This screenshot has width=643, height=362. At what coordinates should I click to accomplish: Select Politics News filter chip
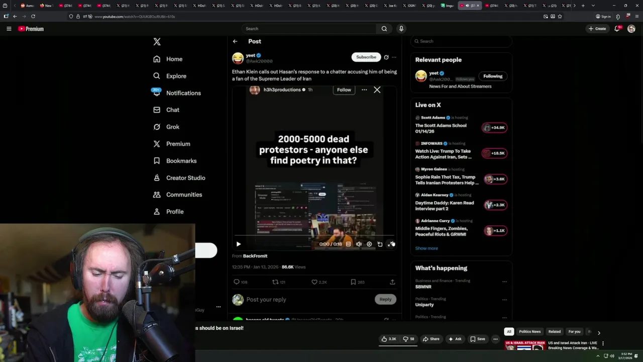pos(529,332)
